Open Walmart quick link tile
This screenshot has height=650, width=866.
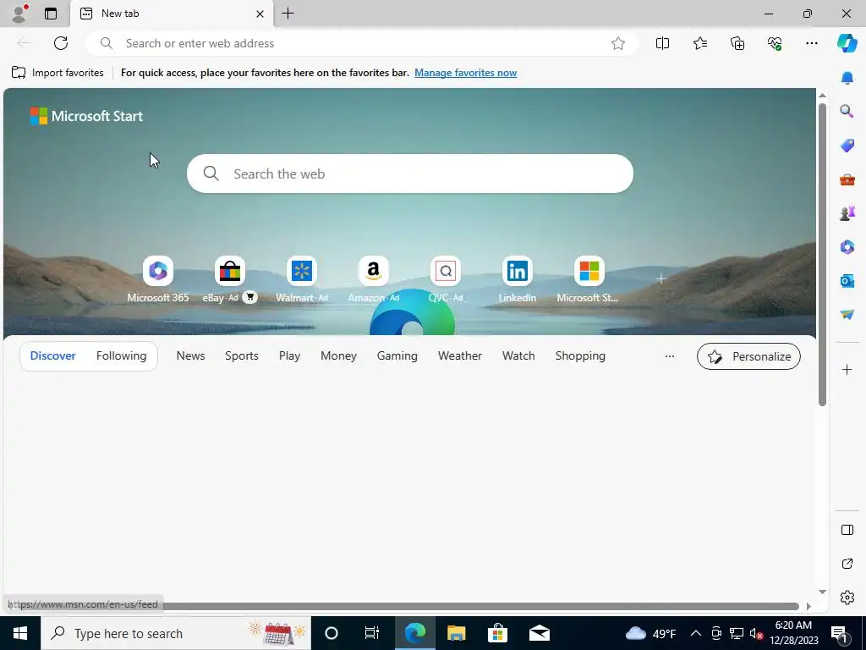302,279
